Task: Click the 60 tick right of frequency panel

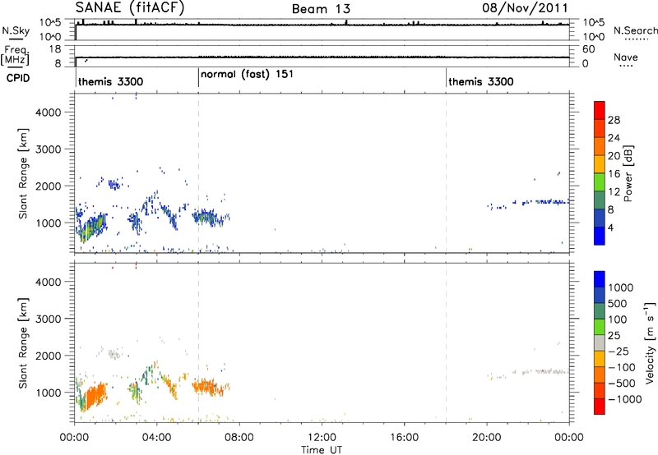Action: [x=588, y=49]
